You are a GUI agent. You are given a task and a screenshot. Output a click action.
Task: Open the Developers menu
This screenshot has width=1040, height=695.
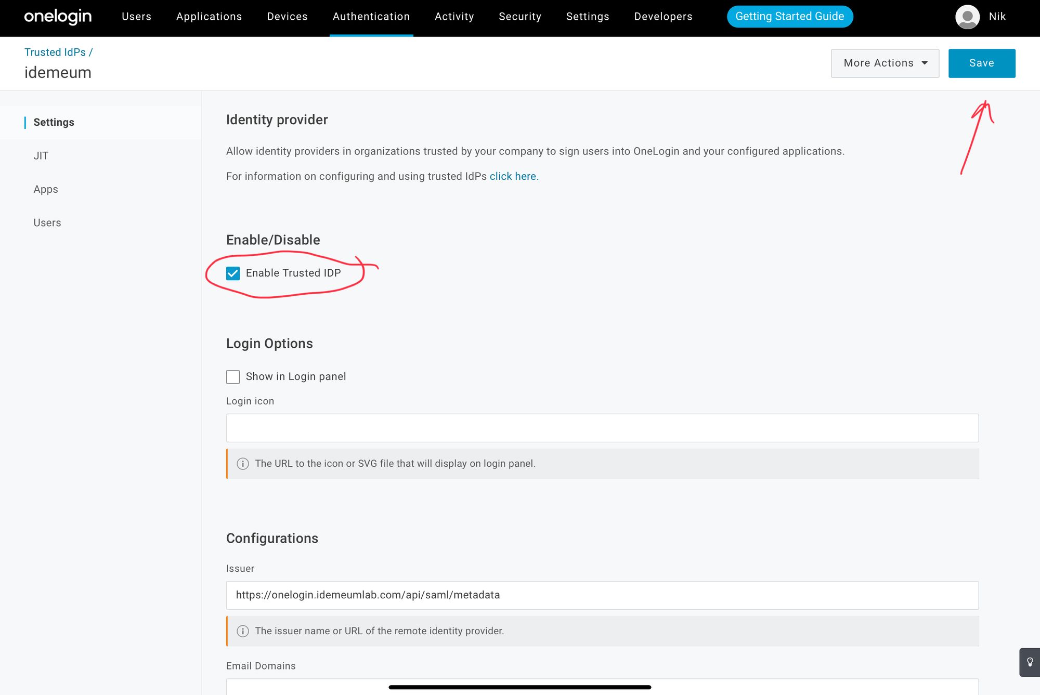click(664, 17)
